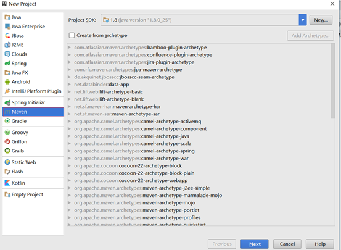This screenshot has width=341, height=250.
Task: Select Empty Project label in list
Action: pyautogui.click(x=27, y=194)
